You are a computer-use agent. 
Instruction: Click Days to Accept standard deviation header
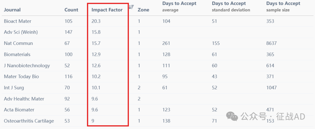tap(231, 7)
